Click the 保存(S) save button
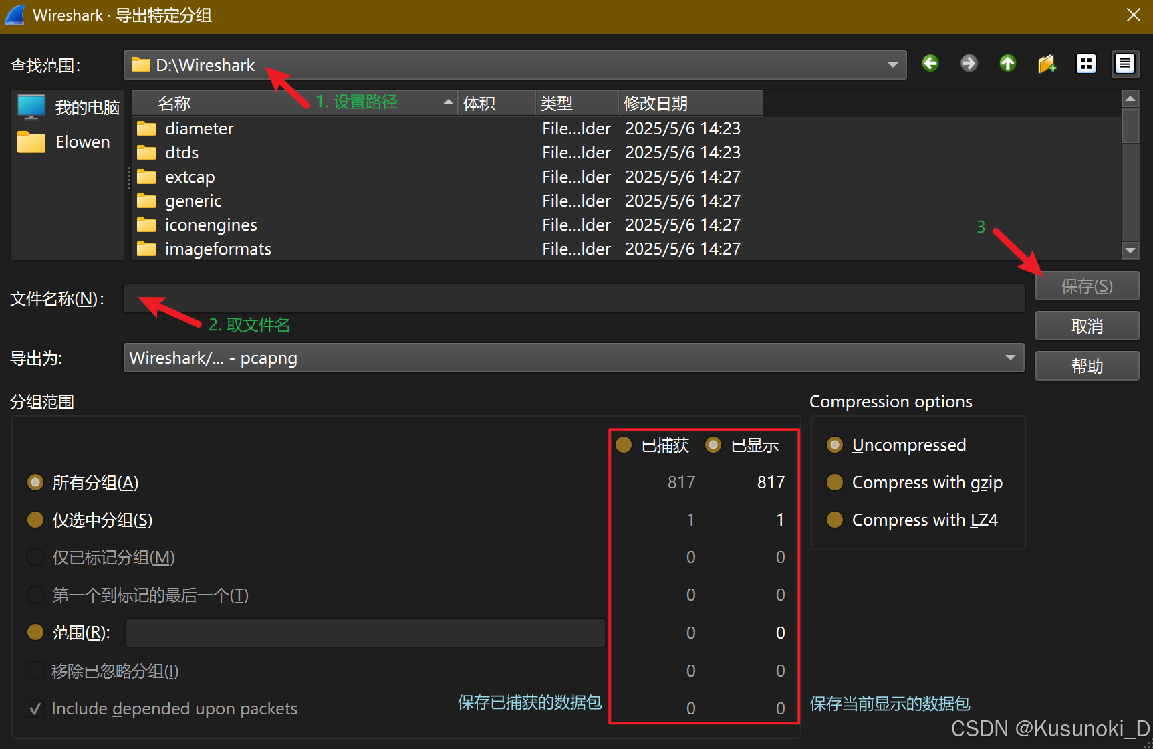Screen dimensions: 1153x749 pyautogui.click(x=1087, y=286)
